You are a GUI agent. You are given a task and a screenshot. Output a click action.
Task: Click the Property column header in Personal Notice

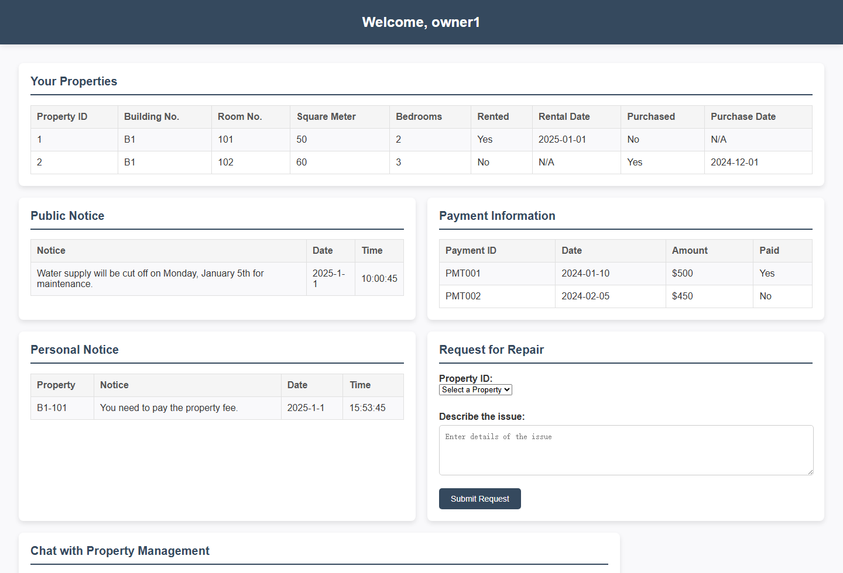tap(63, 385)
